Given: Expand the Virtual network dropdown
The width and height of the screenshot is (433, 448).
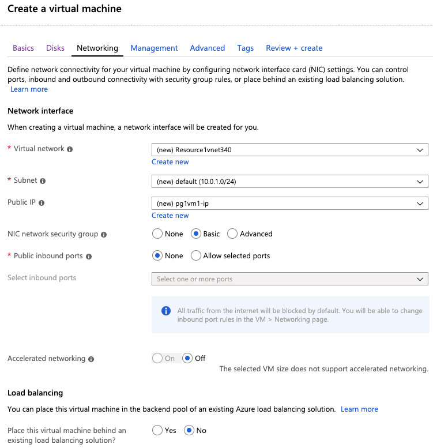Looking at the screenshot, I should click(289, 150).
